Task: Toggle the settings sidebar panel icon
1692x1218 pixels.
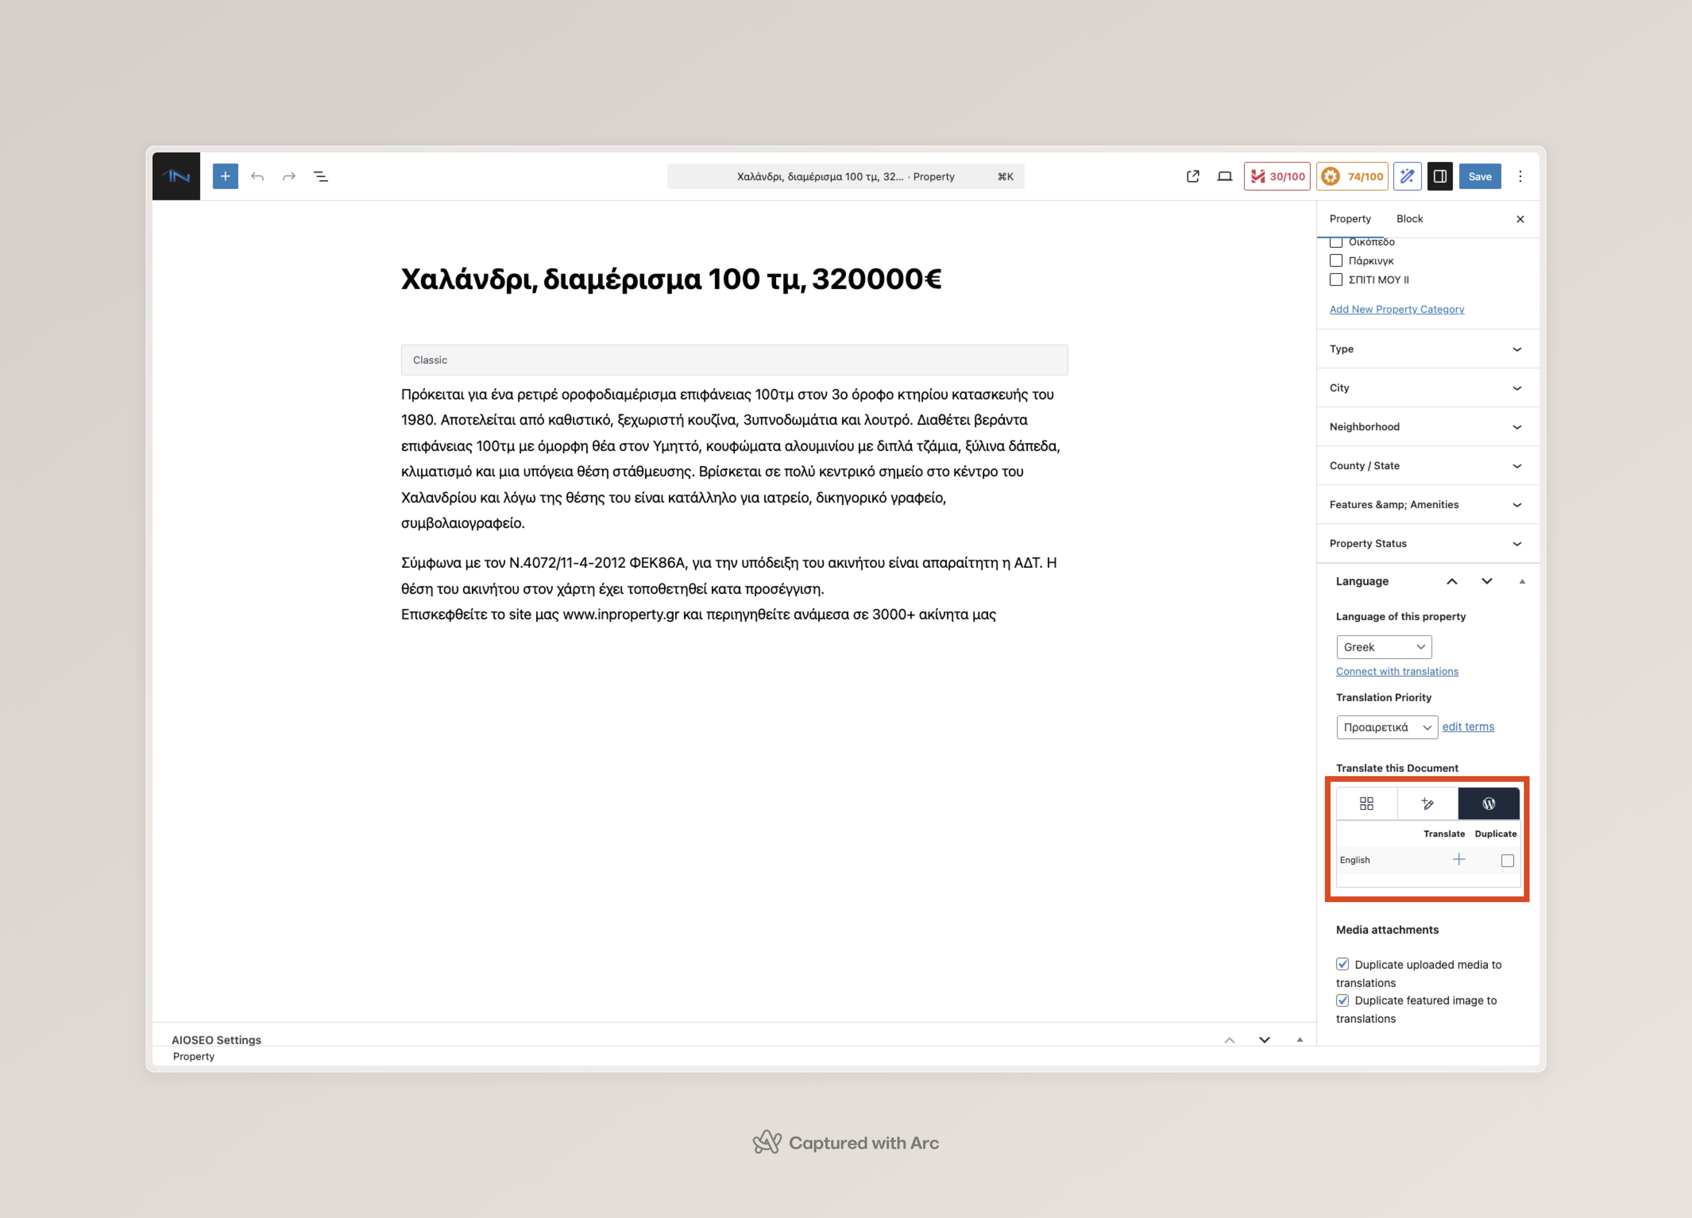Action: [x=1440, y=177]
